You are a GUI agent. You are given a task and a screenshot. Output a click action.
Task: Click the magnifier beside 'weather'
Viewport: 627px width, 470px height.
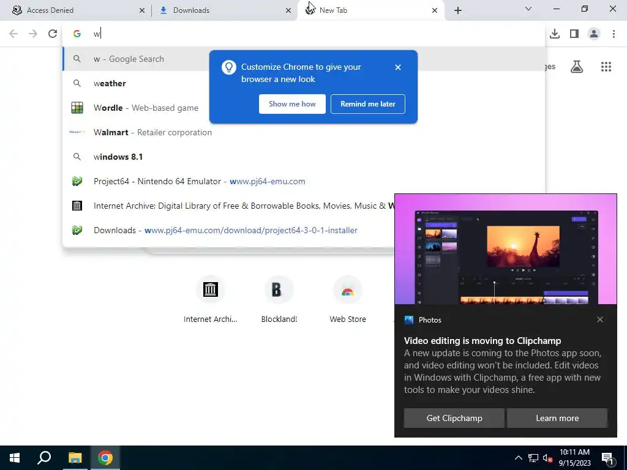pyautogui.click(x=77, y=83)
